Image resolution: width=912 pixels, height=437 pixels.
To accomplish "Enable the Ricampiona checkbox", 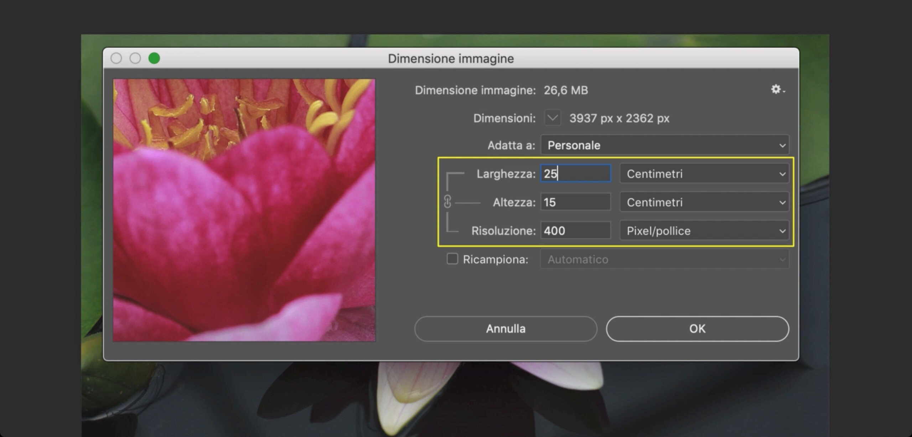I will 452,259.
